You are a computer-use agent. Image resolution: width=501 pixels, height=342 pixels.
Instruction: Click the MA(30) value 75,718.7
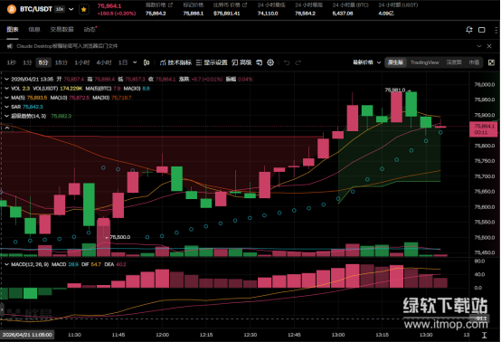click(121, 98)
